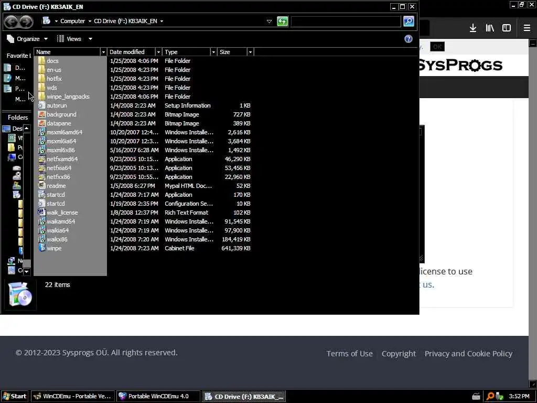Select the background bitmap image icon
The image size is (537, 403).
tap(42, 114)
